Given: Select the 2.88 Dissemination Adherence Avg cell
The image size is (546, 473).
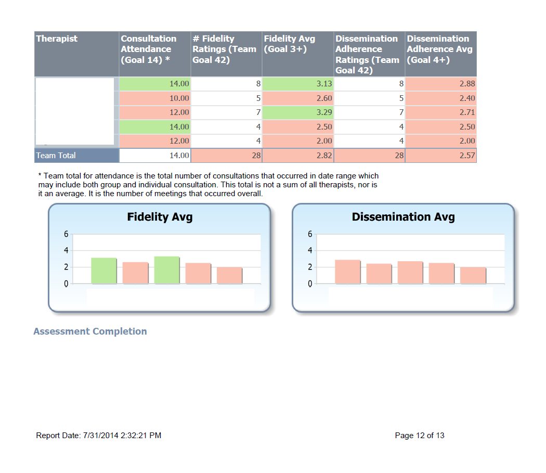Looking at the screenshot, I should point(441,84).
